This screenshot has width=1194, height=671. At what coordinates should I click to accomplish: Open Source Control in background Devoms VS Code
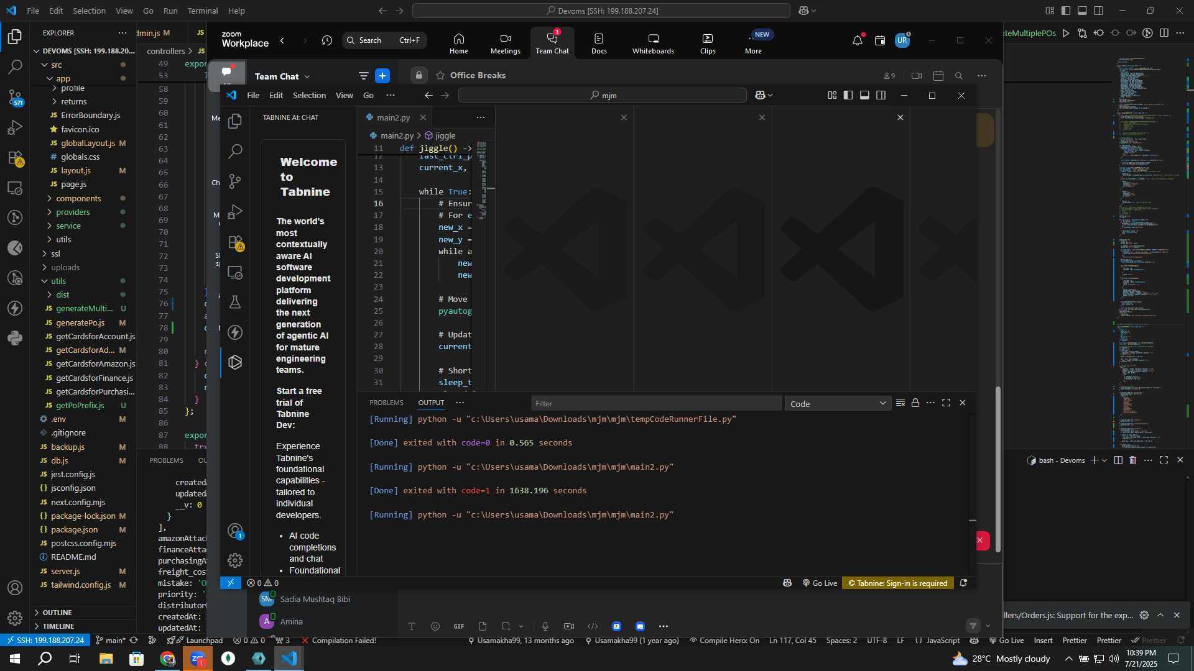(15, 97)
